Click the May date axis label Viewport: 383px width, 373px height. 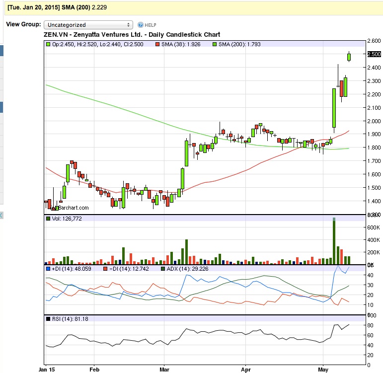point(323,370)
